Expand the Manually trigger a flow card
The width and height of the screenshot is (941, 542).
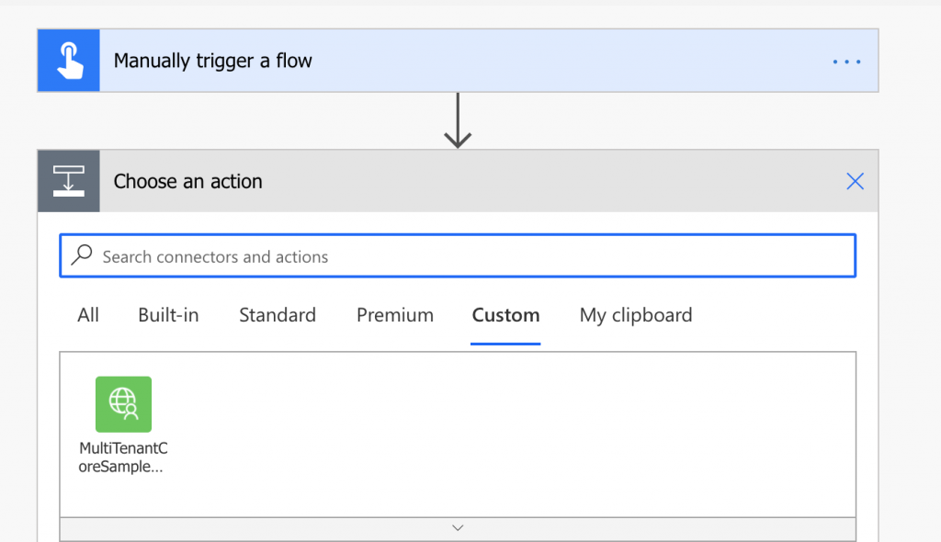(458, 61)
